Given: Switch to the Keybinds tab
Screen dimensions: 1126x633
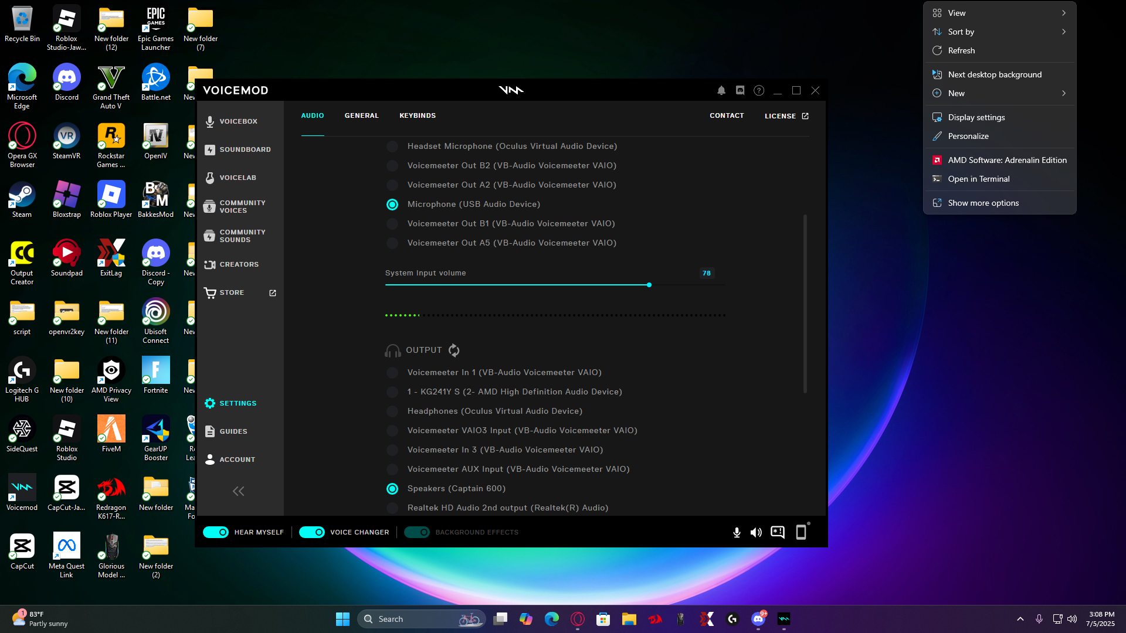Looking at the screenshot, I should click(x=417, y=115).
